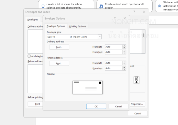178x125 pixels.
Task: Cancel the Envelope Options dialog
Action: 118,106
